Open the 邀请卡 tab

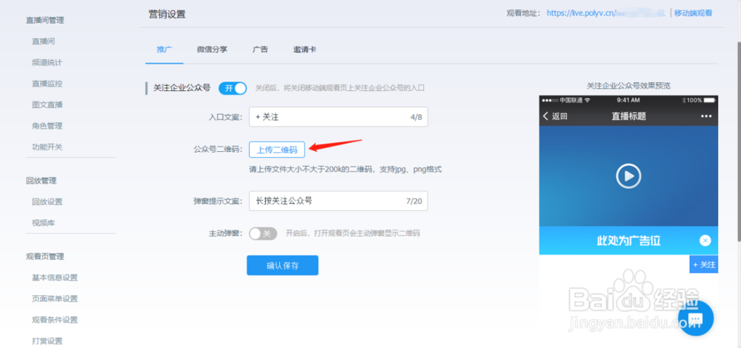click(x=305, y=49)
